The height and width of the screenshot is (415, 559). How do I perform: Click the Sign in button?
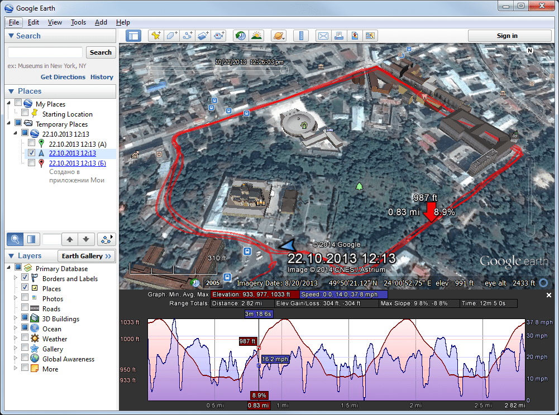point(509,35)
